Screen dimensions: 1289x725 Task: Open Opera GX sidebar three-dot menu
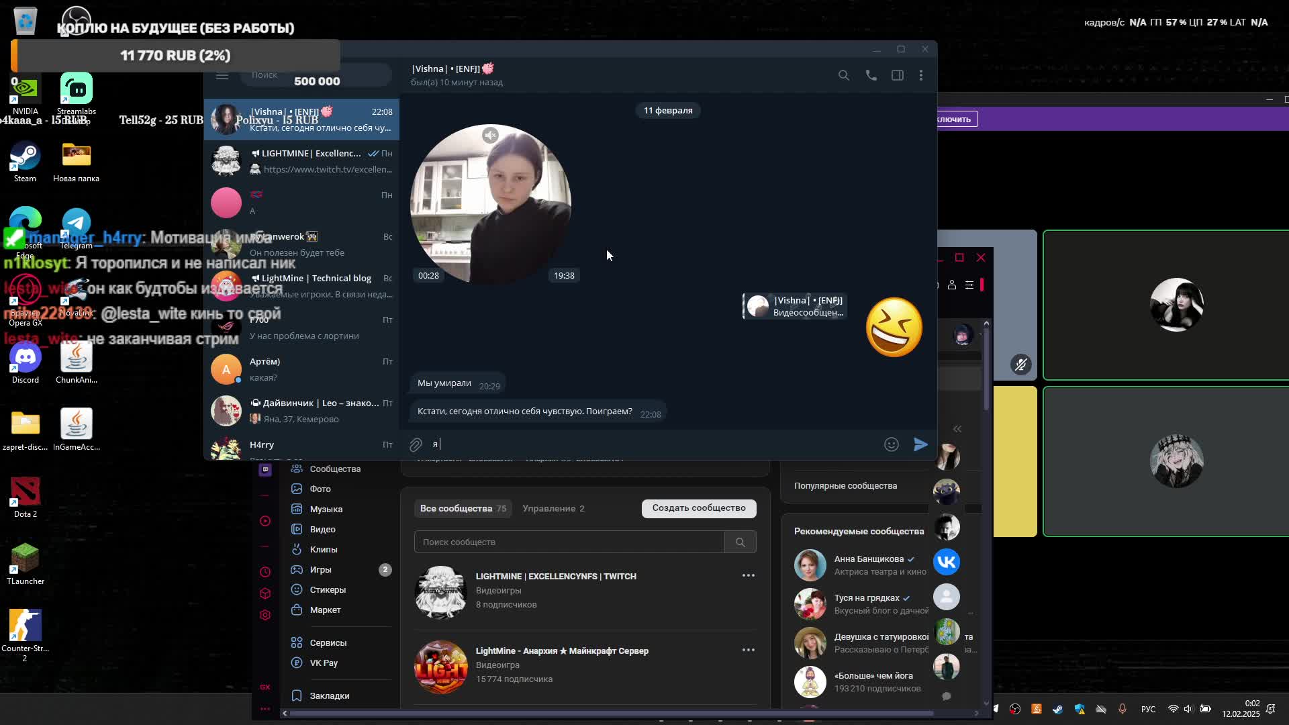click(x=265, y=709)
